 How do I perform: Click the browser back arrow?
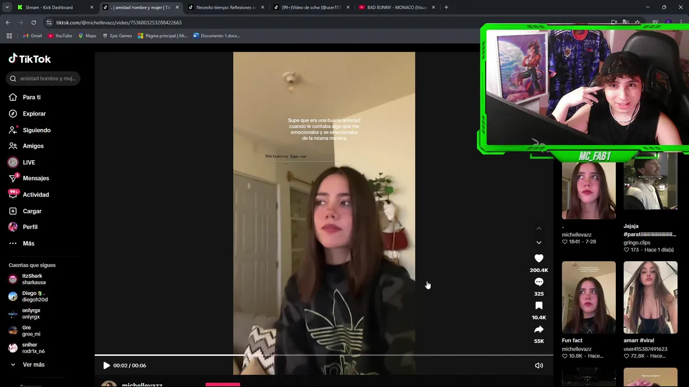pyautogui.click(x=8, y=23)
